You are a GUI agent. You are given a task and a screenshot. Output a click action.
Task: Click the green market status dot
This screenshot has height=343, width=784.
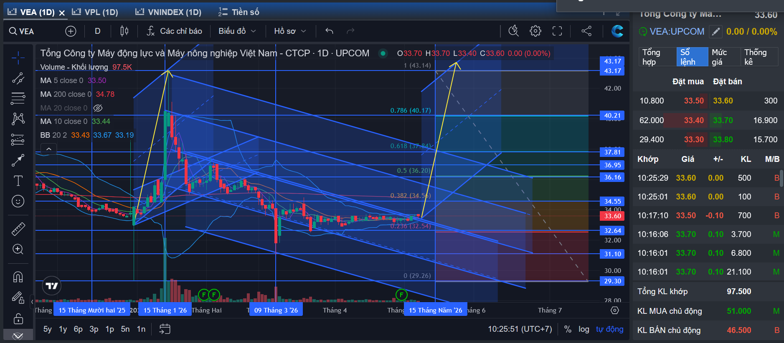coord(383,53)
